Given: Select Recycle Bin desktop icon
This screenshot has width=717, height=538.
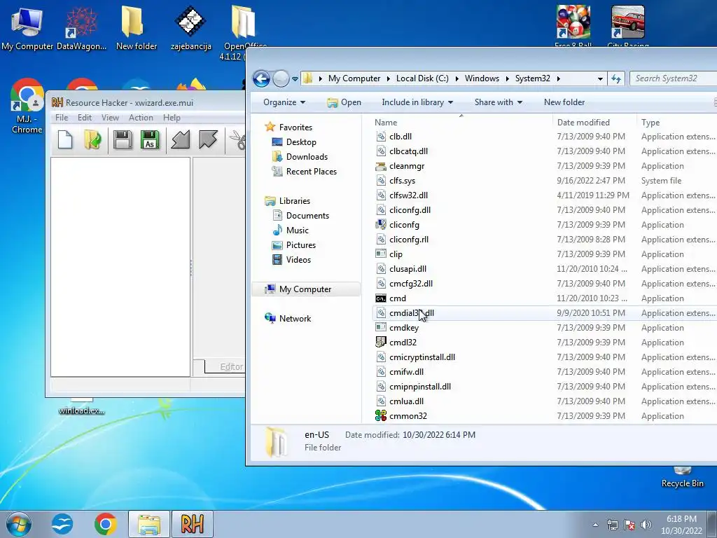Looking at the screenshot, I should pos(682,477).
